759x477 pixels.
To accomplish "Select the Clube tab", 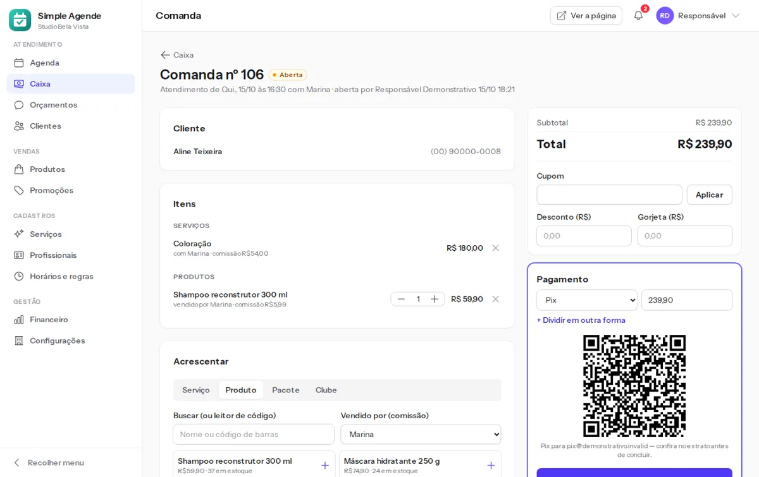I will point(326,390).
